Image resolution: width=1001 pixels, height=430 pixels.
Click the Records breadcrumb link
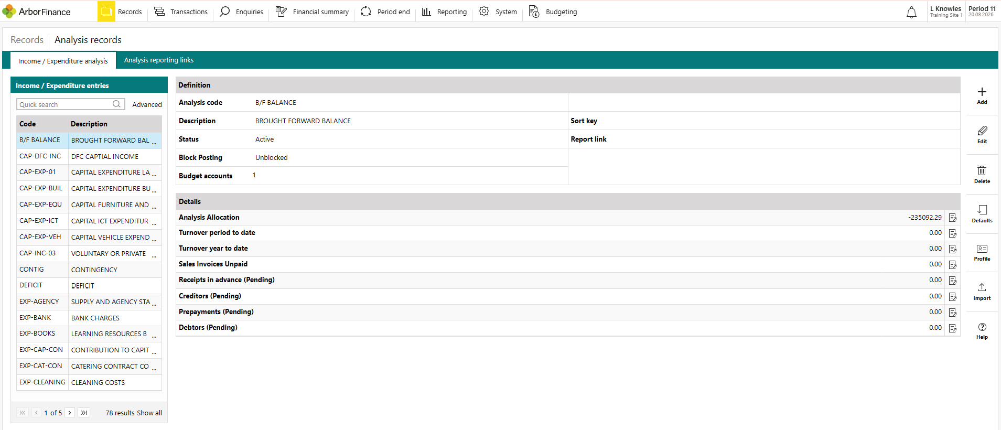point(27,40)
